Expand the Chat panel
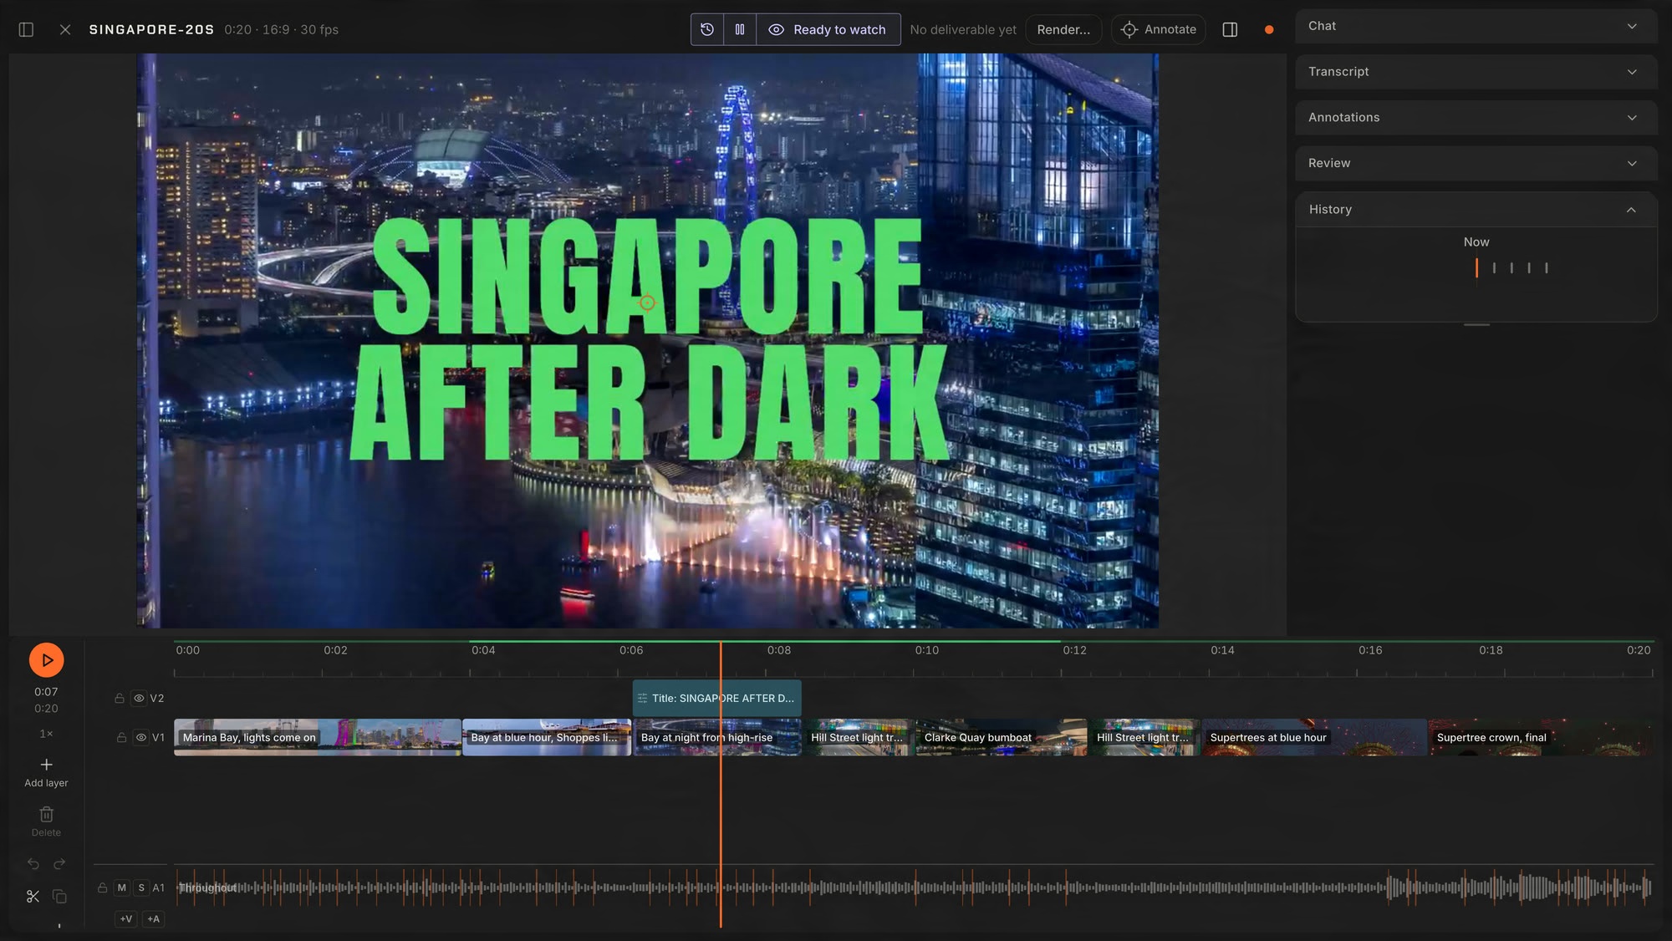Image resolution: width=1672 pixels, height=941 pixels. point(1476,26)
